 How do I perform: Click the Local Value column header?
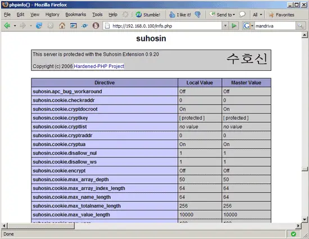click(x=199, y=83)
